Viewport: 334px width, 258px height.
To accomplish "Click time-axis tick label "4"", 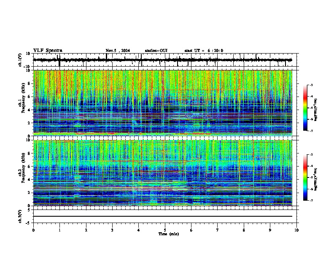I will 139,230.
